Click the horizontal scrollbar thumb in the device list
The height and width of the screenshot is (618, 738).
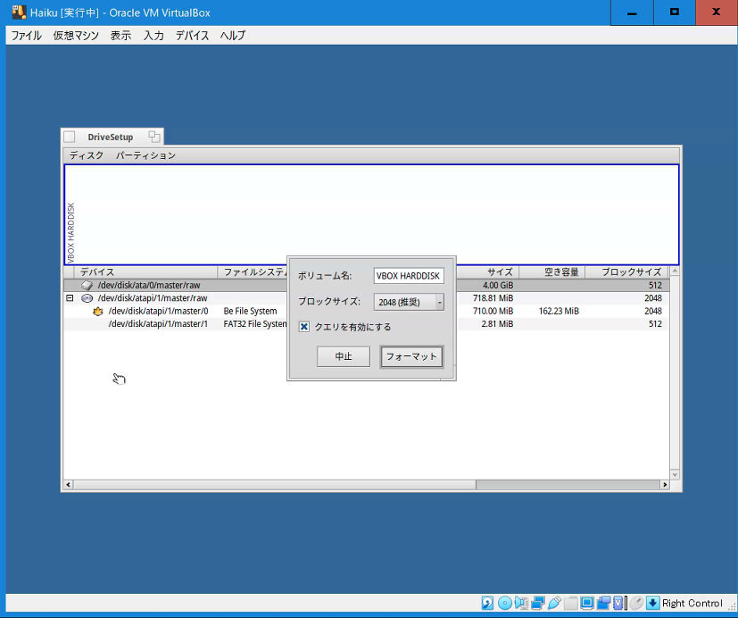[x=275, y=485]
